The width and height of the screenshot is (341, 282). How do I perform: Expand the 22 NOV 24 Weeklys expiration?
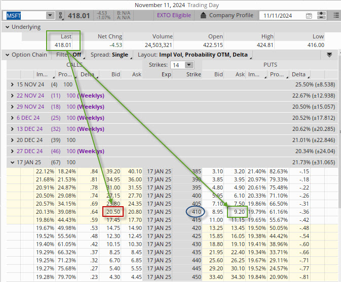tap(13, 95)
